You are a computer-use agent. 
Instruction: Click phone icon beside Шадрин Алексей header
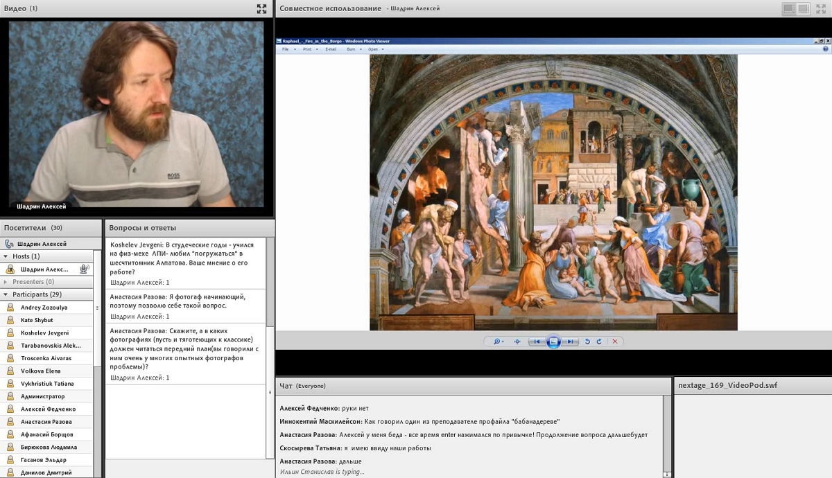9,244
